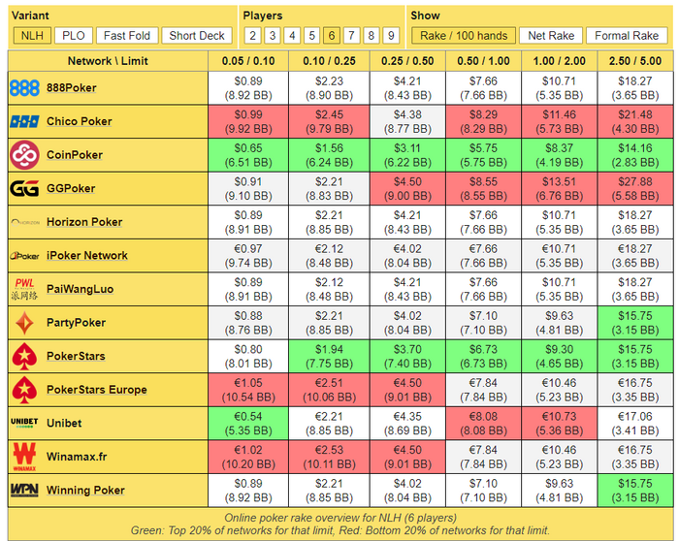Open the Horizon Poker network link
The width and height of the screenshot is (679, 541).
click(84, 222)
